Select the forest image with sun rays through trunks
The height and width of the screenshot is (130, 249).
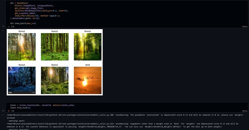pyautogui.click(x=22, y=47)
